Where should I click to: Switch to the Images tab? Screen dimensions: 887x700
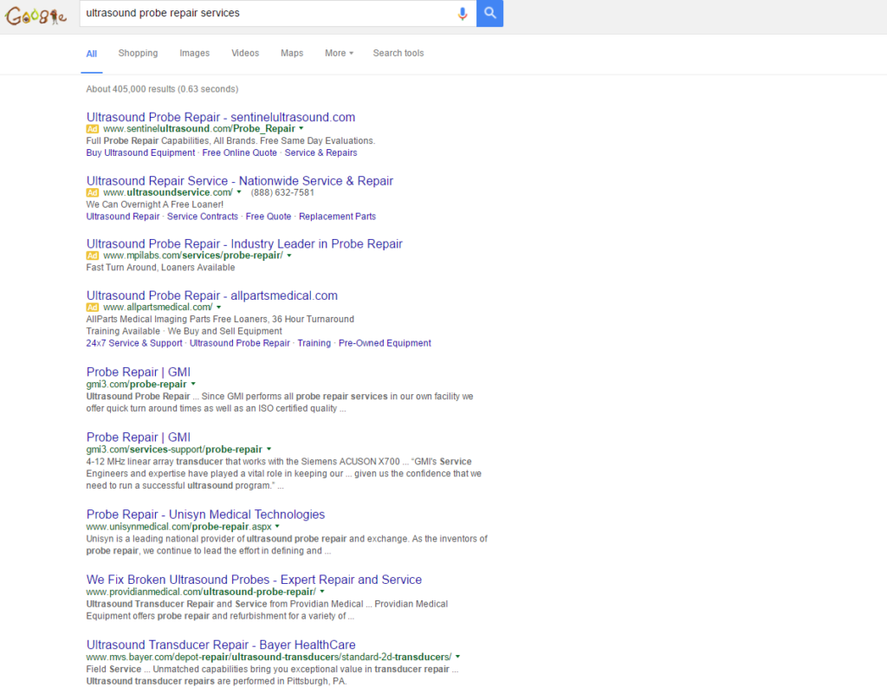tap(195, 53)
